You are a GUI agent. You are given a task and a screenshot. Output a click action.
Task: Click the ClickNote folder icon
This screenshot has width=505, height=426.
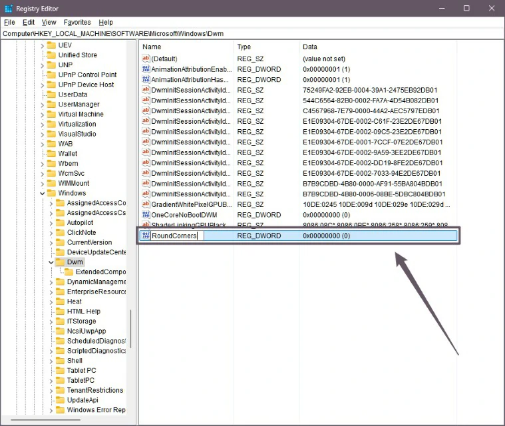pyautogui.click(x=61, y=232)
